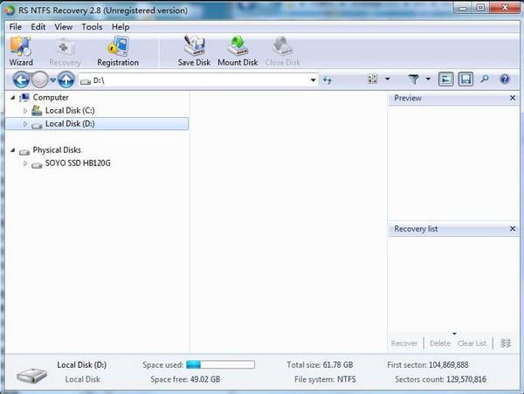524x394 pixels.
Task: Toggle the recovery list panel button
Action: click(465, 79)
